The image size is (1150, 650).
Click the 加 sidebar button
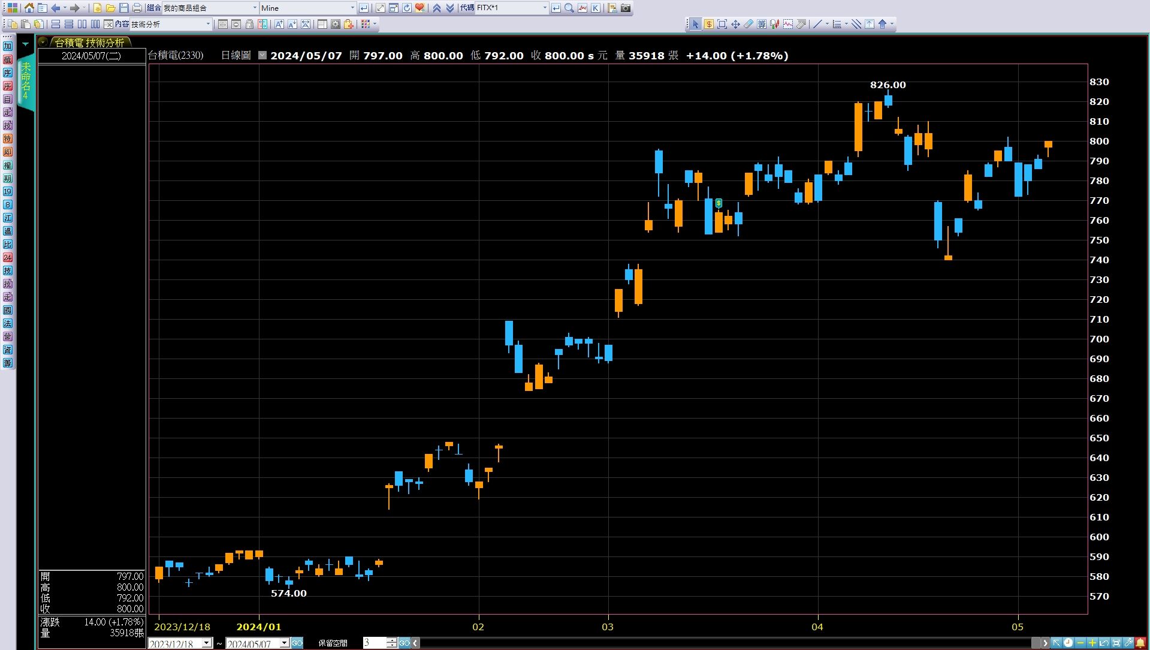pyautogui.click(x=8, y=46)
